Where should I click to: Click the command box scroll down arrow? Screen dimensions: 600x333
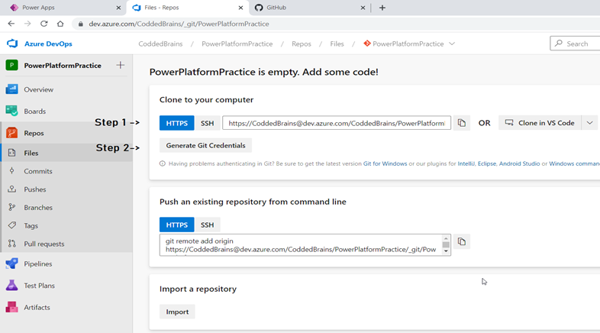[446, 251]
